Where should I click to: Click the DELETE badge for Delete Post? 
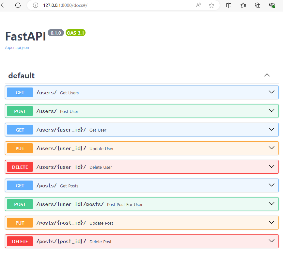[x=20, y=241]
